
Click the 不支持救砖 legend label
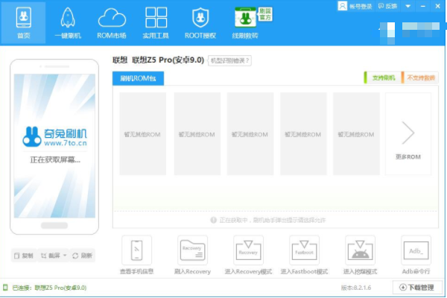(419, 77)
